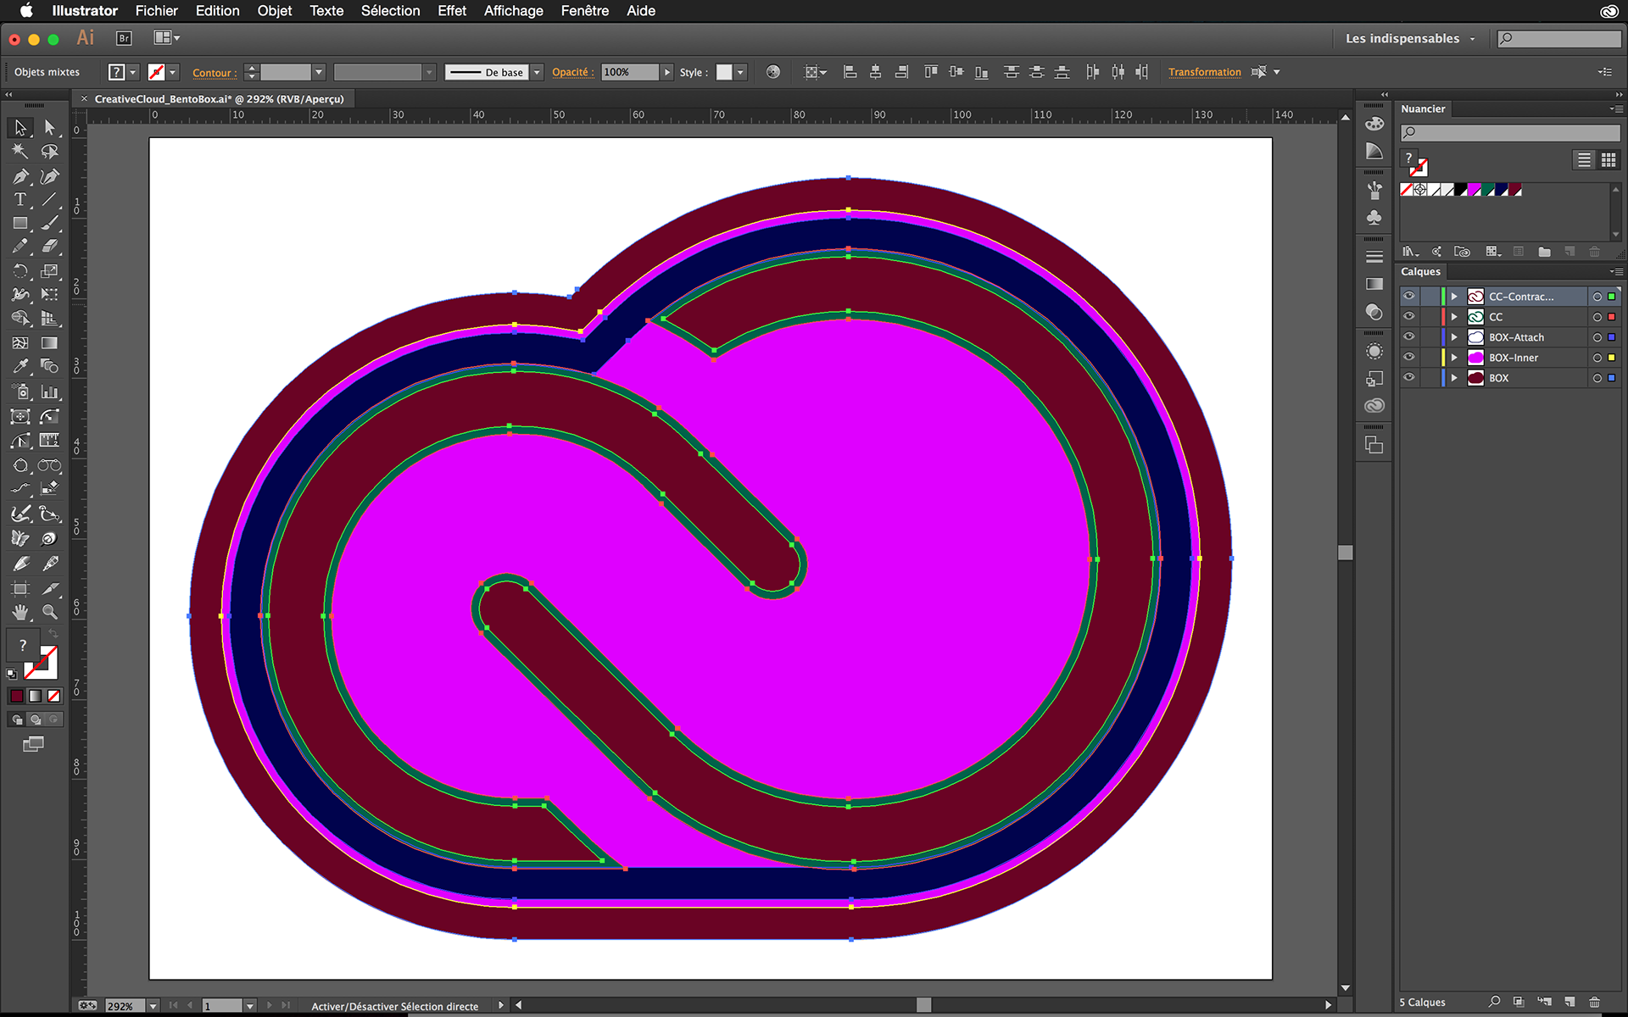The width and height of the screenshot is (1628, 1017).
Task: Delete selected layer with the trash icon
Action: 1595,1002
